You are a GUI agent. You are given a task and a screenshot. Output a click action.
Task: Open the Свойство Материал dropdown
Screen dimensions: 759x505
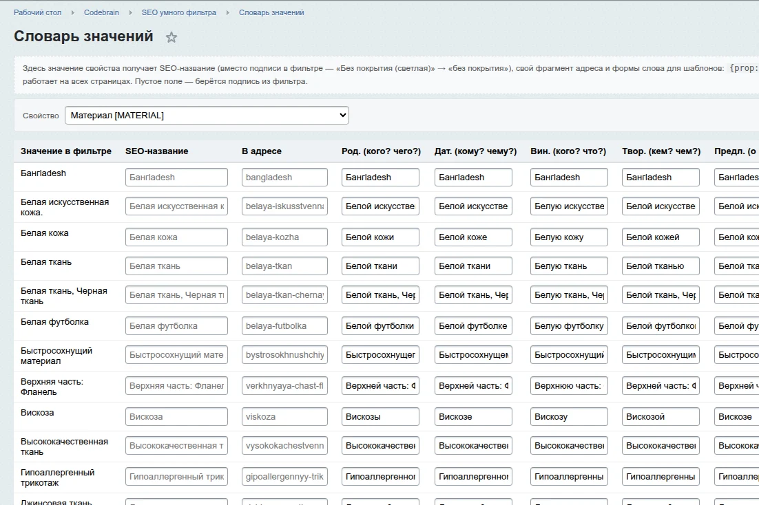click(207, 115)
